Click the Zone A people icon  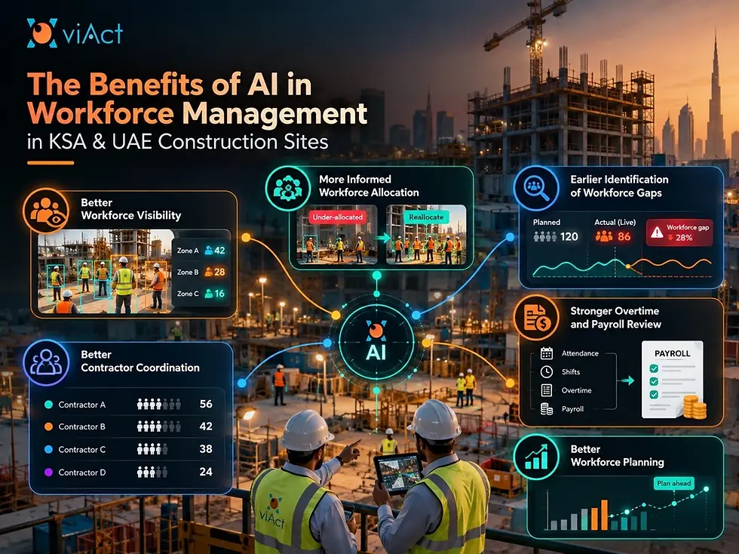pyautogui.click(x=208, y=251)
